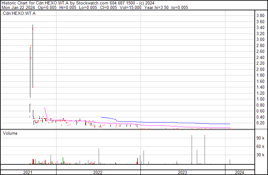Click the tall price spike bar reaching 3.50

[33, 55]
